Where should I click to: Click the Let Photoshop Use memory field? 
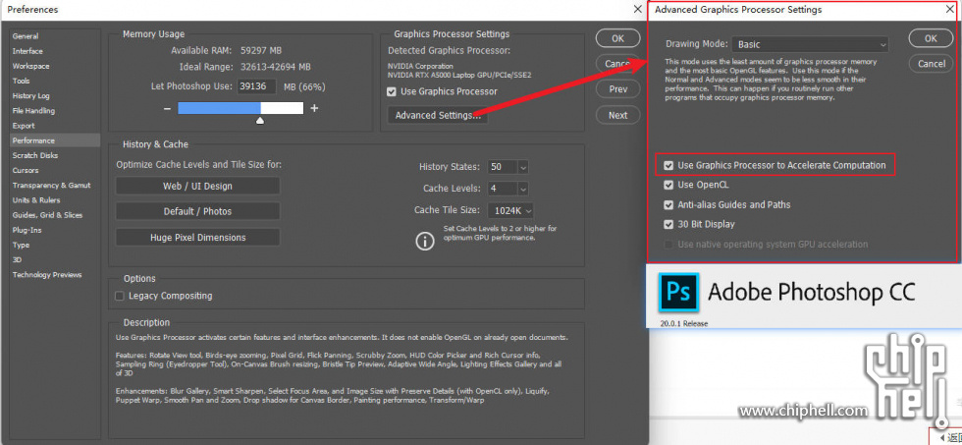click(x=256, y=86)
